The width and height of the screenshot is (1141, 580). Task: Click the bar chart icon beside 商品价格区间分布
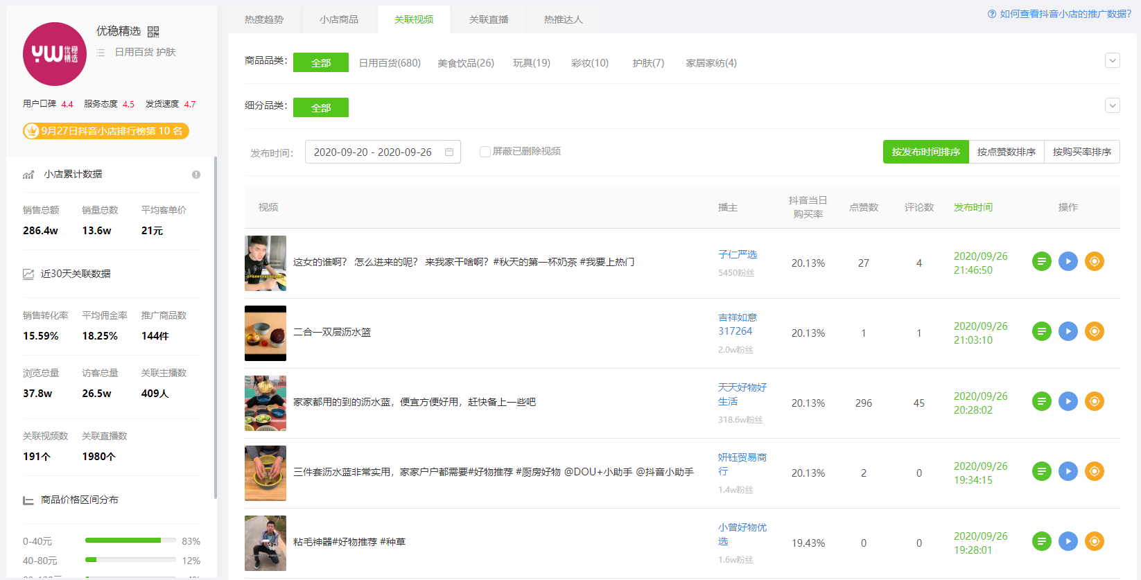pos(28,500)
